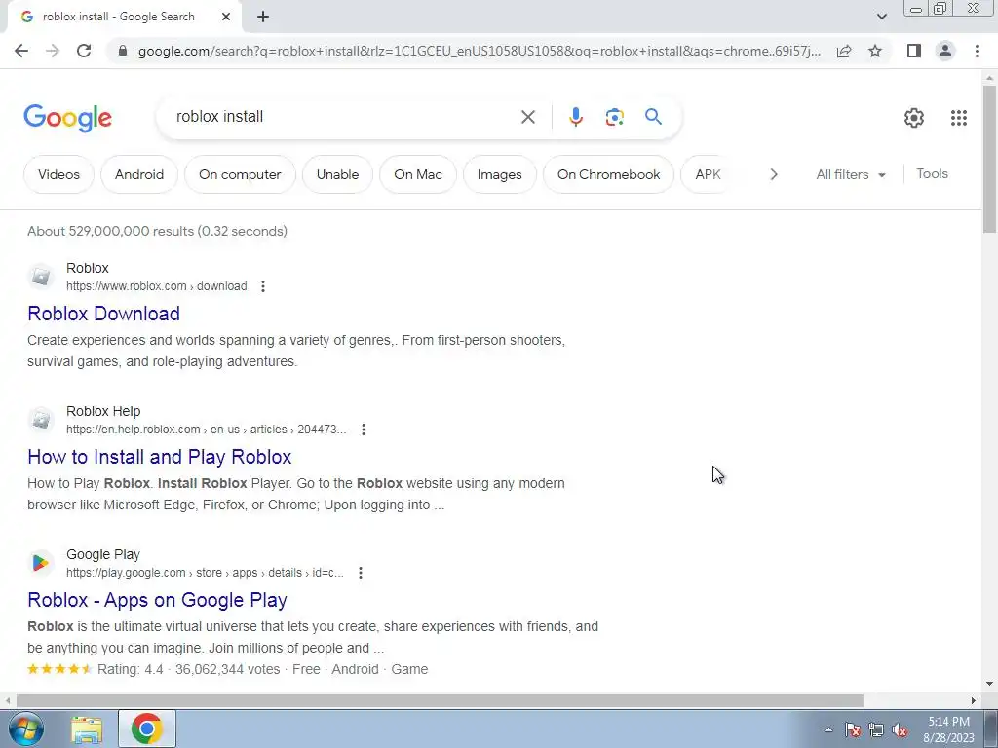This screenshot has width=998, height=748.
Task: Select the Android filter chip
Action: (x=139, y=174)
